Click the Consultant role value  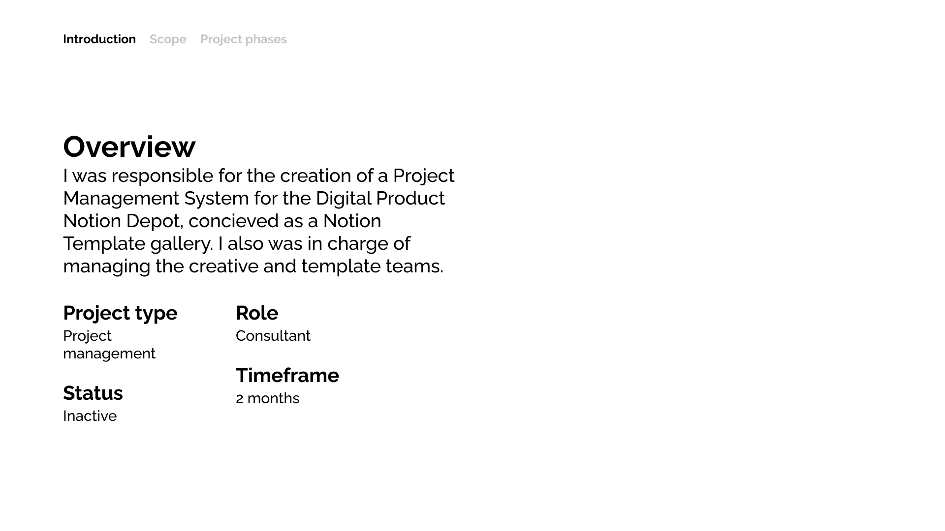(273, 336)
